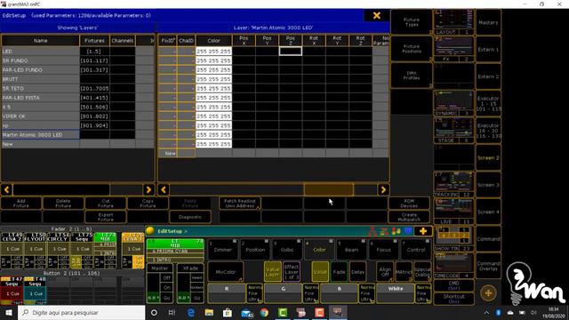Select the Gobo preset type
Viewport: 569px width, 320px height.
point(287,250)
